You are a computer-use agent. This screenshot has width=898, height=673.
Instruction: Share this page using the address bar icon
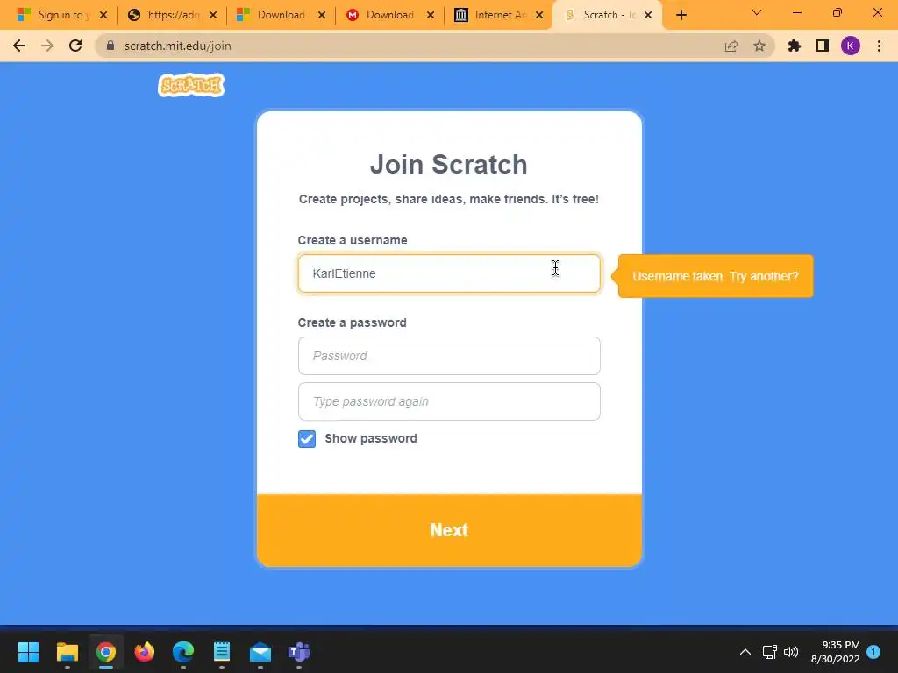point(731,46)
